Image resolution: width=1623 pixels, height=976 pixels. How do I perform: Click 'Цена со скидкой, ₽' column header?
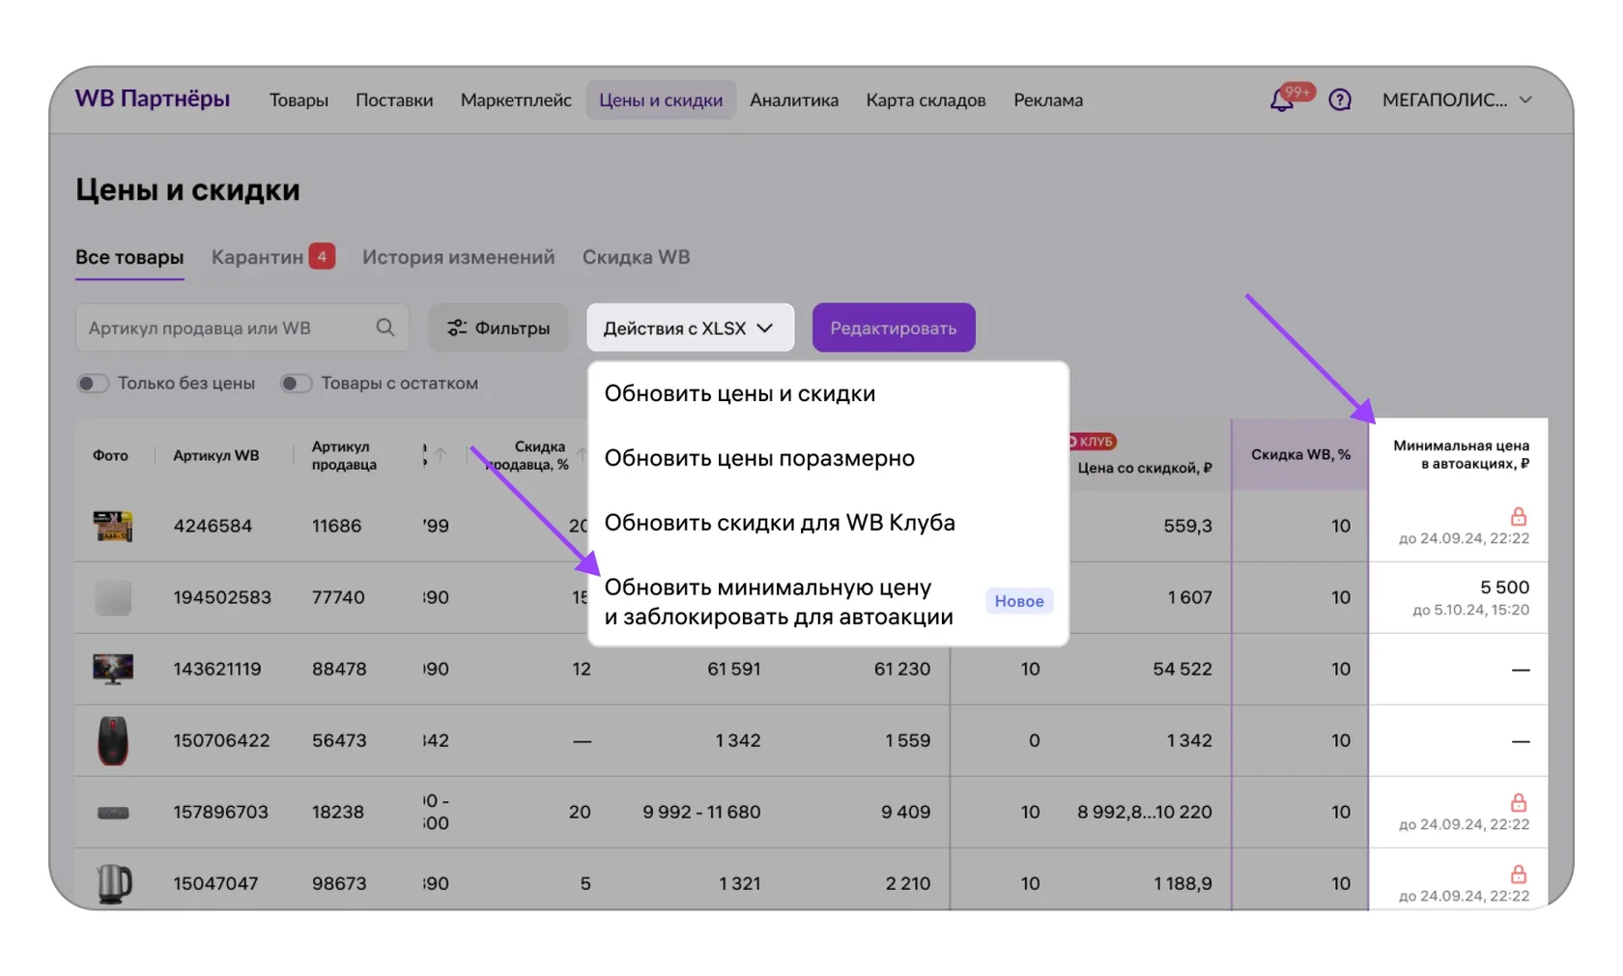(1145, 468)
